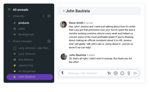149x92 pixels.
Task: Click the lightning bolt shortcuts icon
Action: [x=62, y=73]
